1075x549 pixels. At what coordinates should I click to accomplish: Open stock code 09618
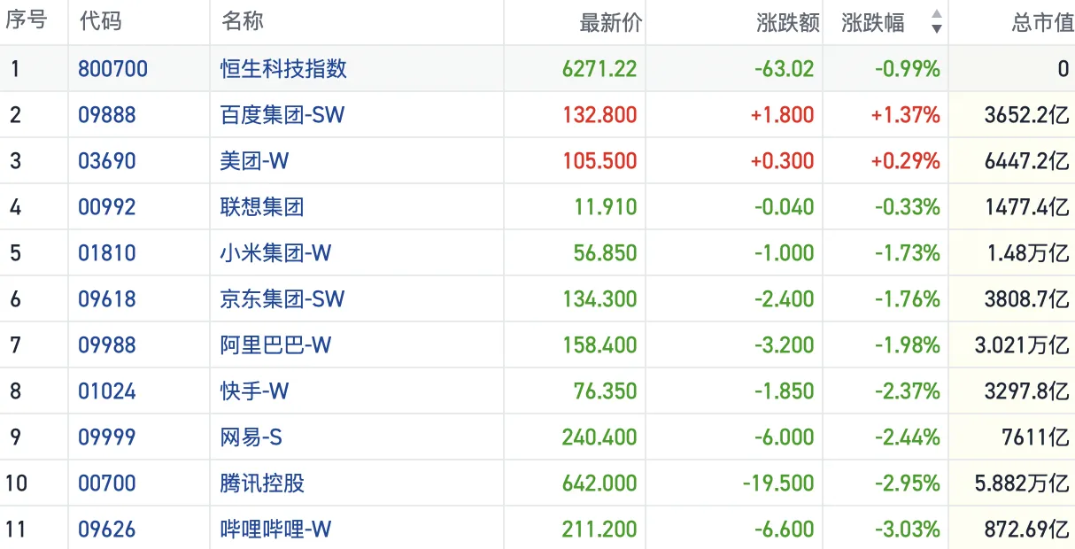pos(107,299)
